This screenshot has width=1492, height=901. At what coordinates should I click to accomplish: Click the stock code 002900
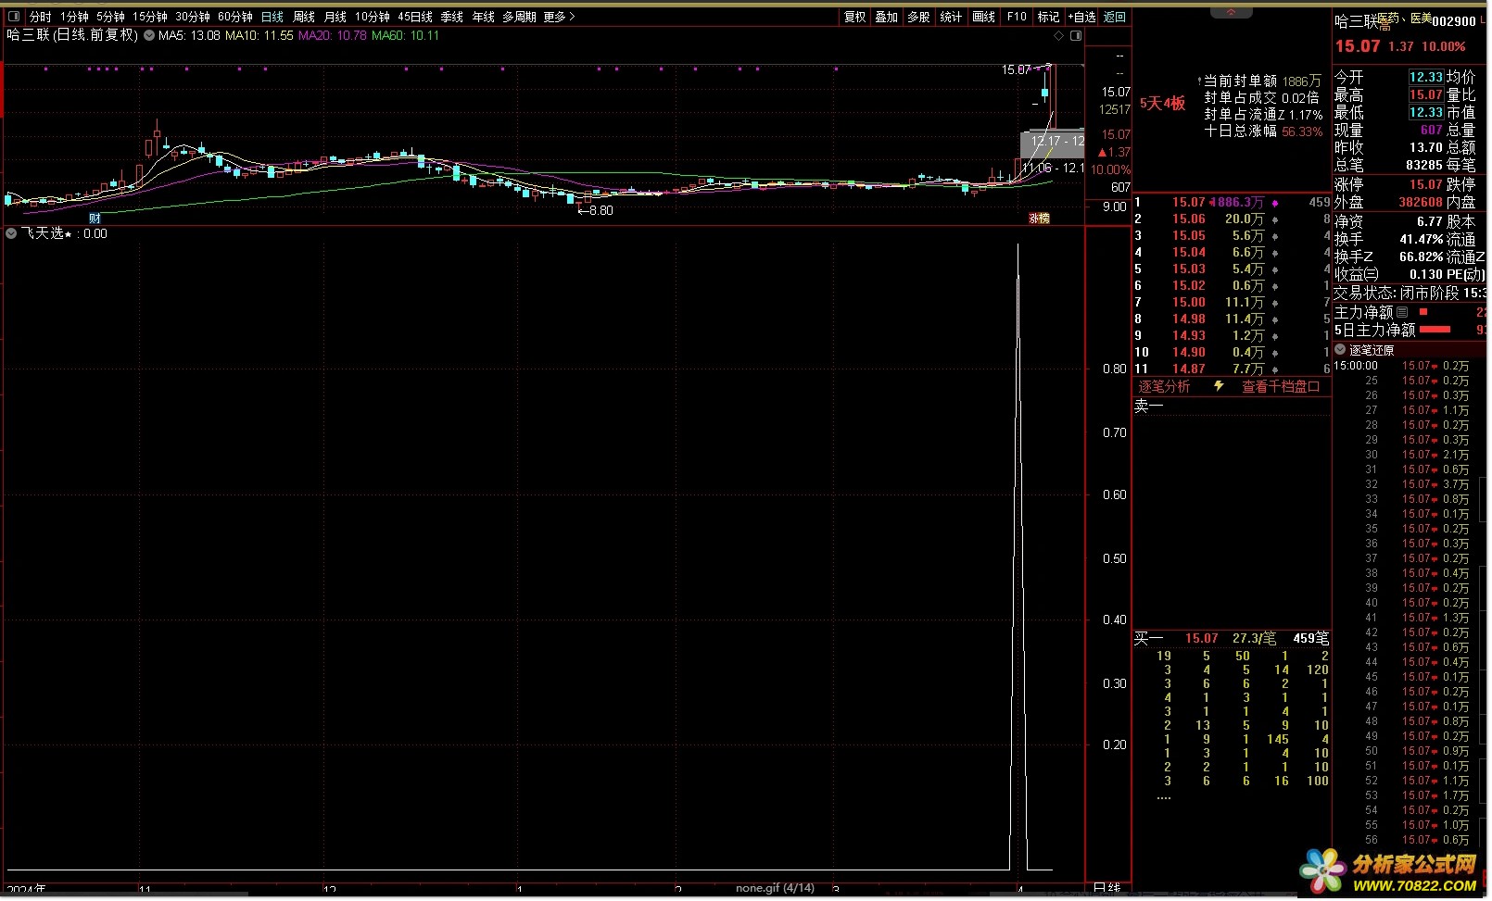(1454, 21)
